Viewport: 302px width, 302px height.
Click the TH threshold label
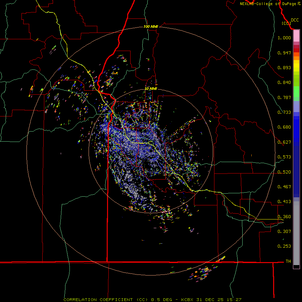pos(288,261)
